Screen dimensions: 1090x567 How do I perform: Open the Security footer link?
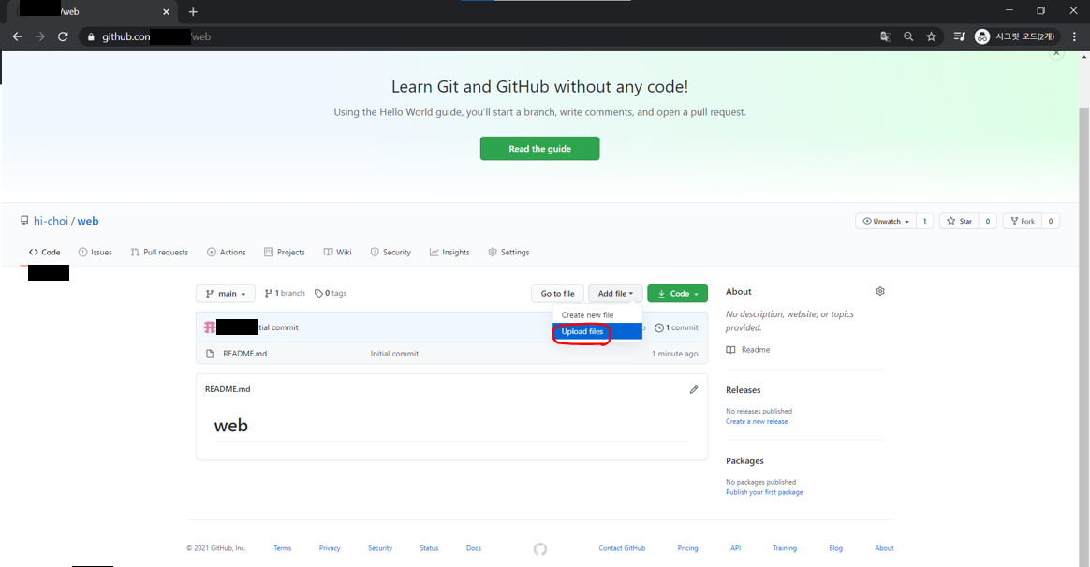(x=380, y=548)
